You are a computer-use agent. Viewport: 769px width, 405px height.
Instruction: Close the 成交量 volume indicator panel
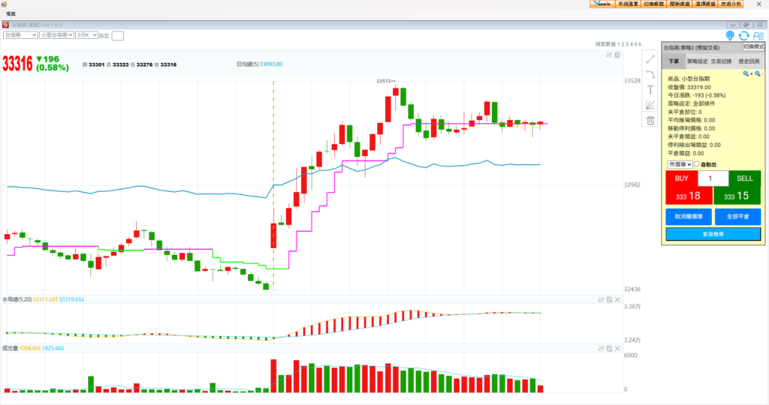point(617,348)
